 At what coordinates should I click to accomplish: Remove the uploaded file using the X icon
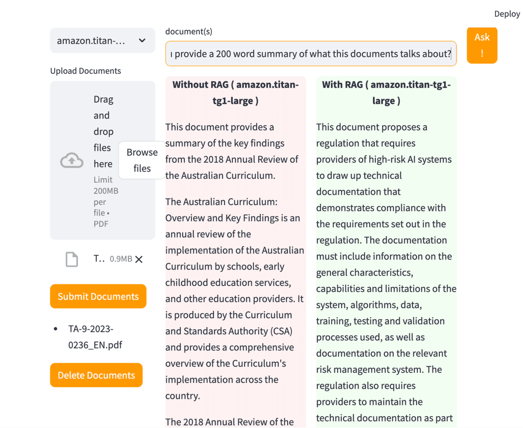[139, 259]
